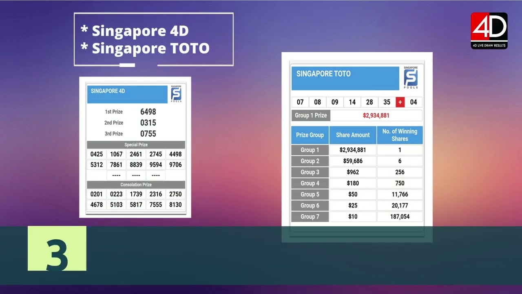Image resolution: width=522 pixels, height=294 pixels.
Task: Click TOTO winning number 14
Action: coord(352,102)
